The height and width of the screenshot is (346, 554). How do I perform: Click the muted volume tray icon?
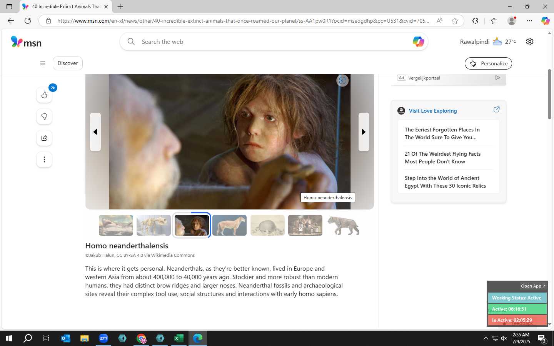[504, 338]
